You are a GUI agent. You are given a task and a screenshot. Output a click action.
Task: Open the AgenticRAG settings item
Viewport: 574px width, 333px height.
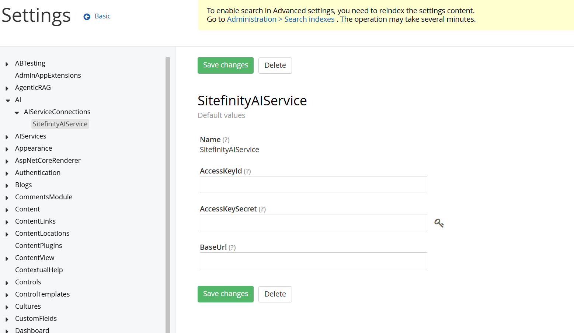tap(33, 88)
